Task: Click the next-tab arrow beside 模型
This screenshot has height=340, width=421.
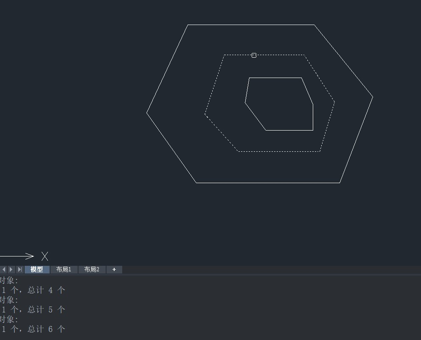Action: click(x=11, y=269)
